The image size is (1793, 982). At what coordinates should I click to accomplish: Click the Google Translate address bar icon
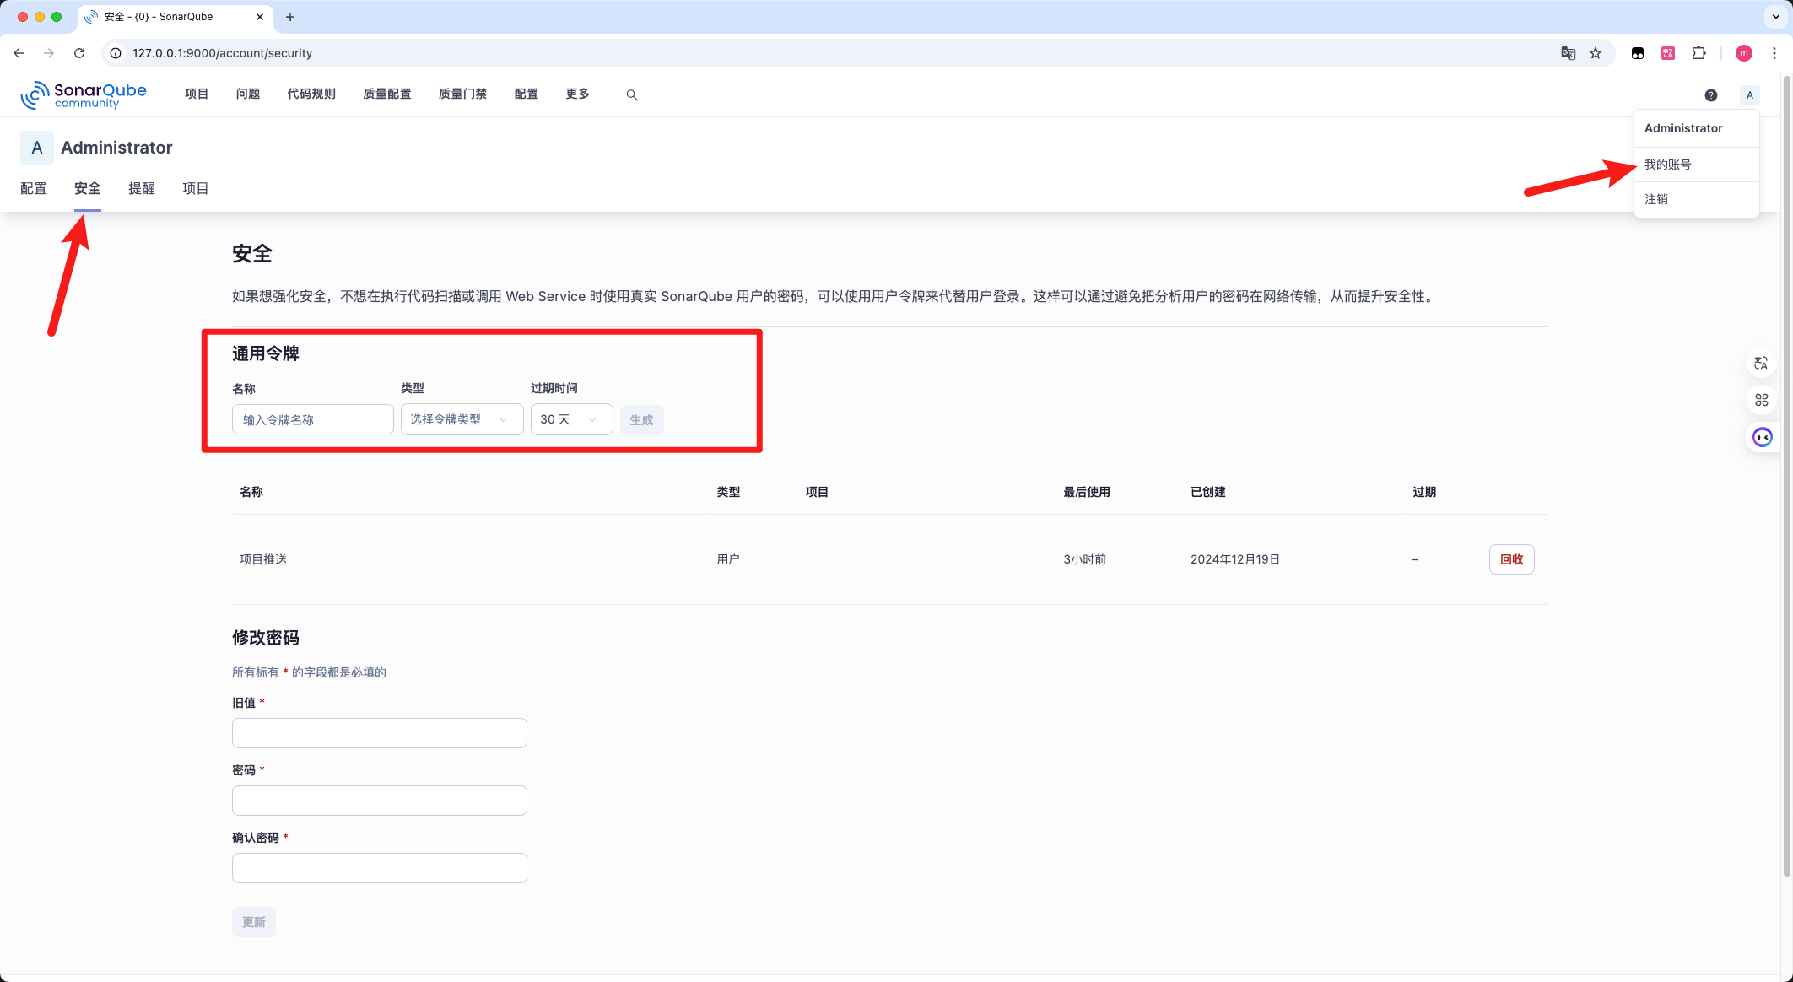pos(1568,52)
